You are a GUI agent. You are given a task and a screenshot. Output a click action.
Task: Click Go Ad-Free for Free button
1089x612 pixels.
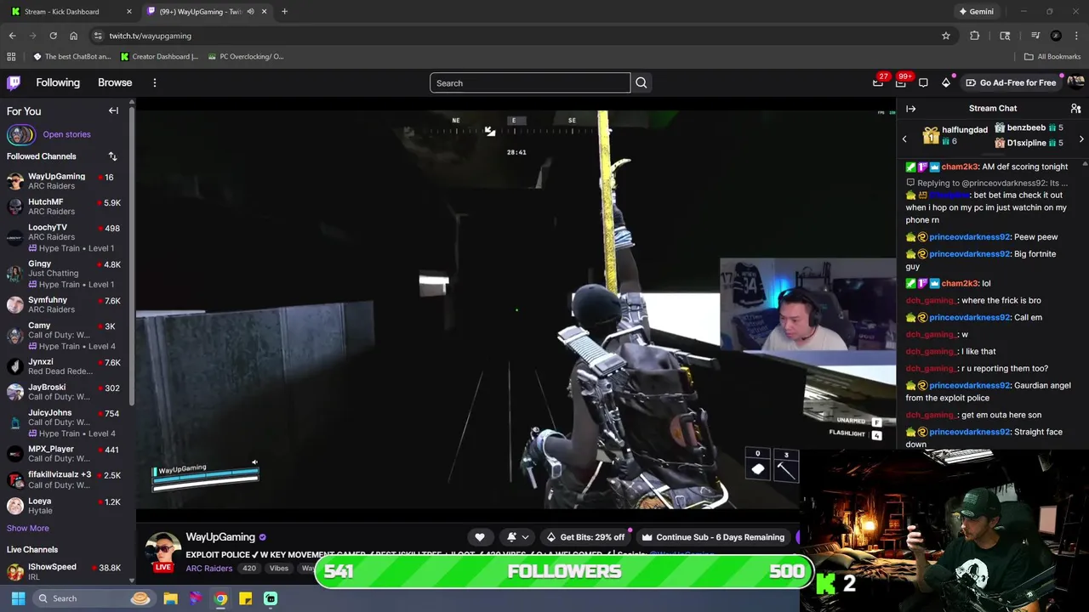tap(1011, 82)
